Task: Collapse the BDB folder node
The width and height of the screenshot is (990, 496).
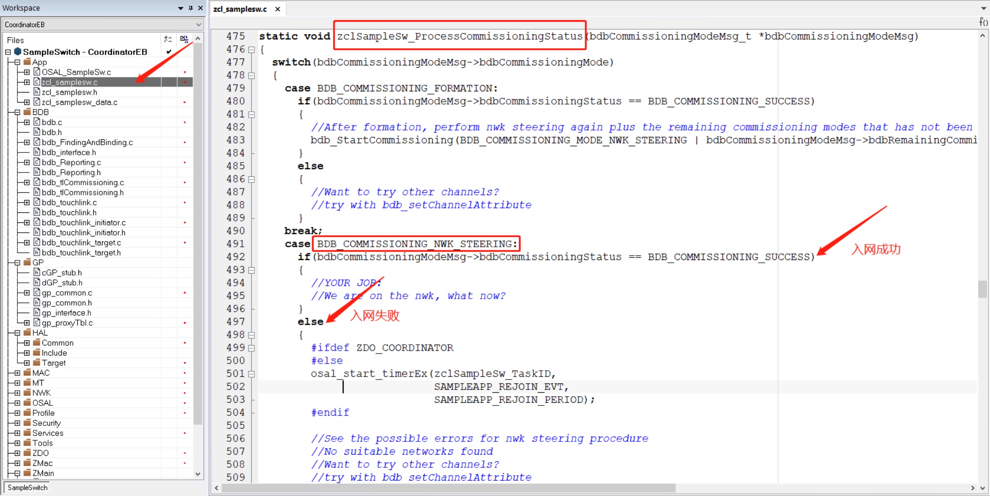Action: pos(17,112)
